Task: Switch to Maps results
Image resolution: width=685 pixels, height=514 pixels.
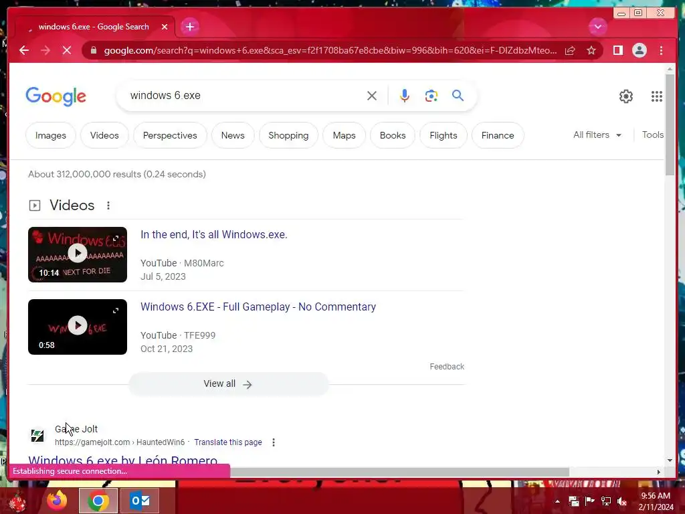Action: tap(345, 135)
